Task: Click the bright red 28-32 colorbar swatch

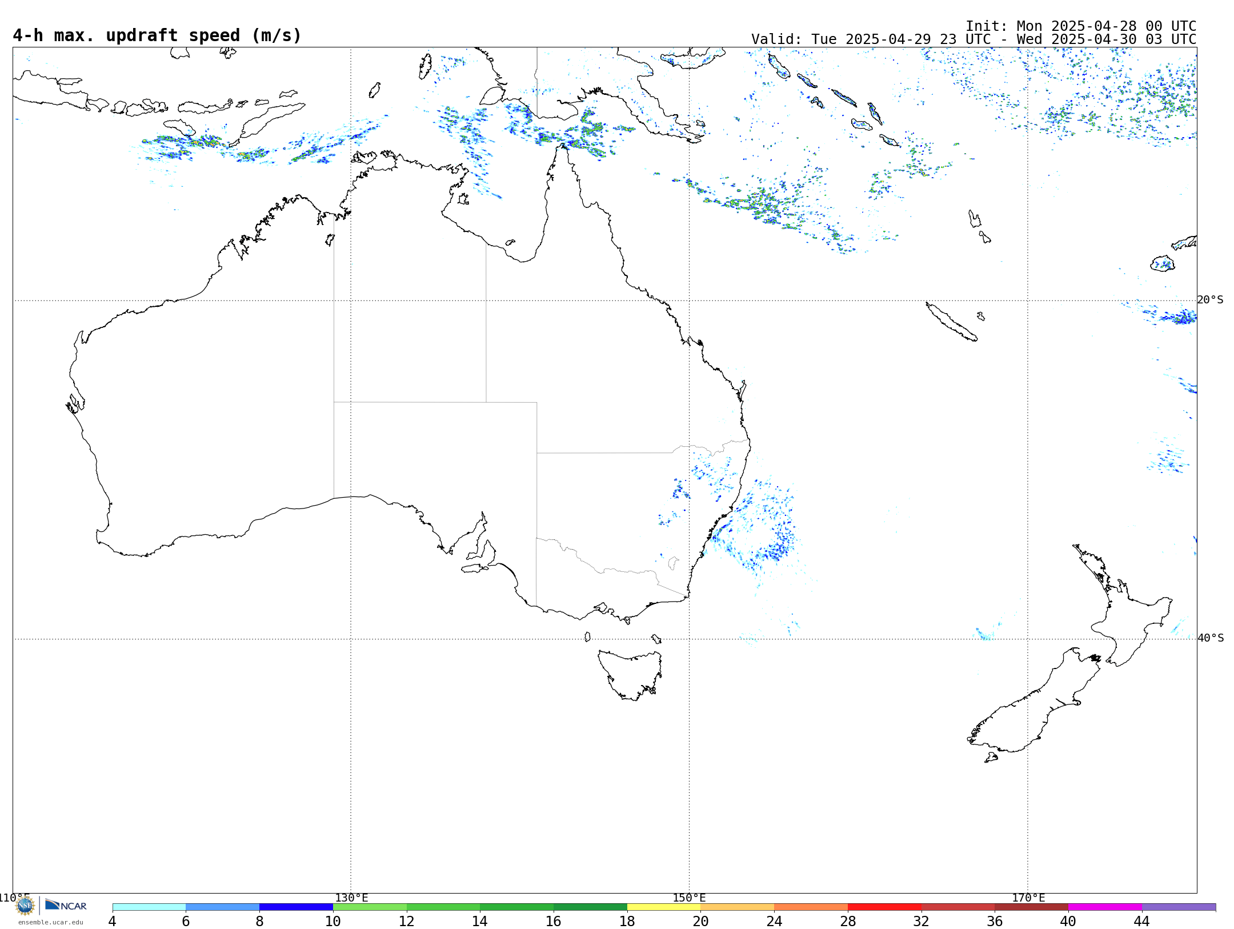Action: pos(884,907)
